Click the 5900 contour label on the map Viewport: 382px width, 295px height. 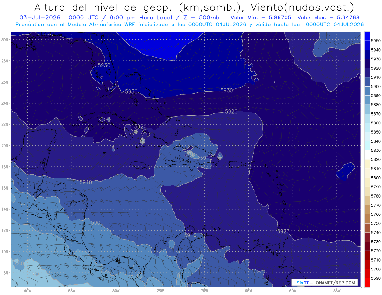pyautogui.click(x=97, y=223)
